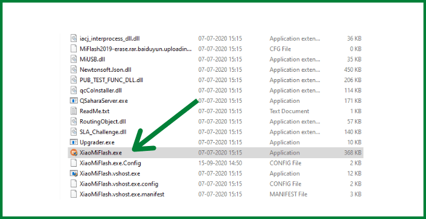Image resolution: width=426 pixels, height=219 pixels.
Task: Click the SLA_Challenge.dll file icon
Action: click(74, 132)
